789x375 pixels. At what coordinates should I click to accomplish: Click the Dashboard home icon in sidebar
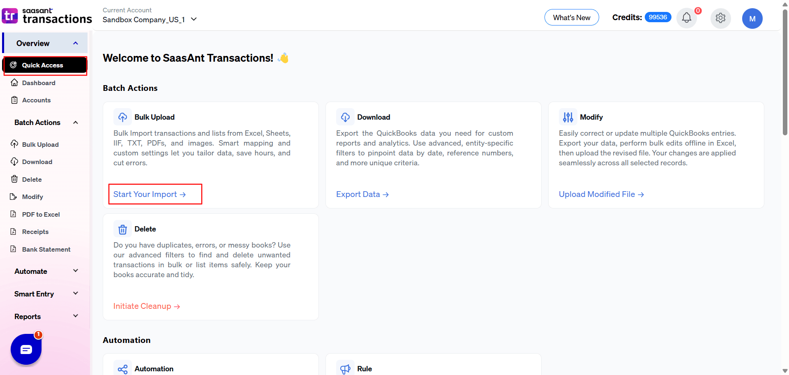coord(14,83)
